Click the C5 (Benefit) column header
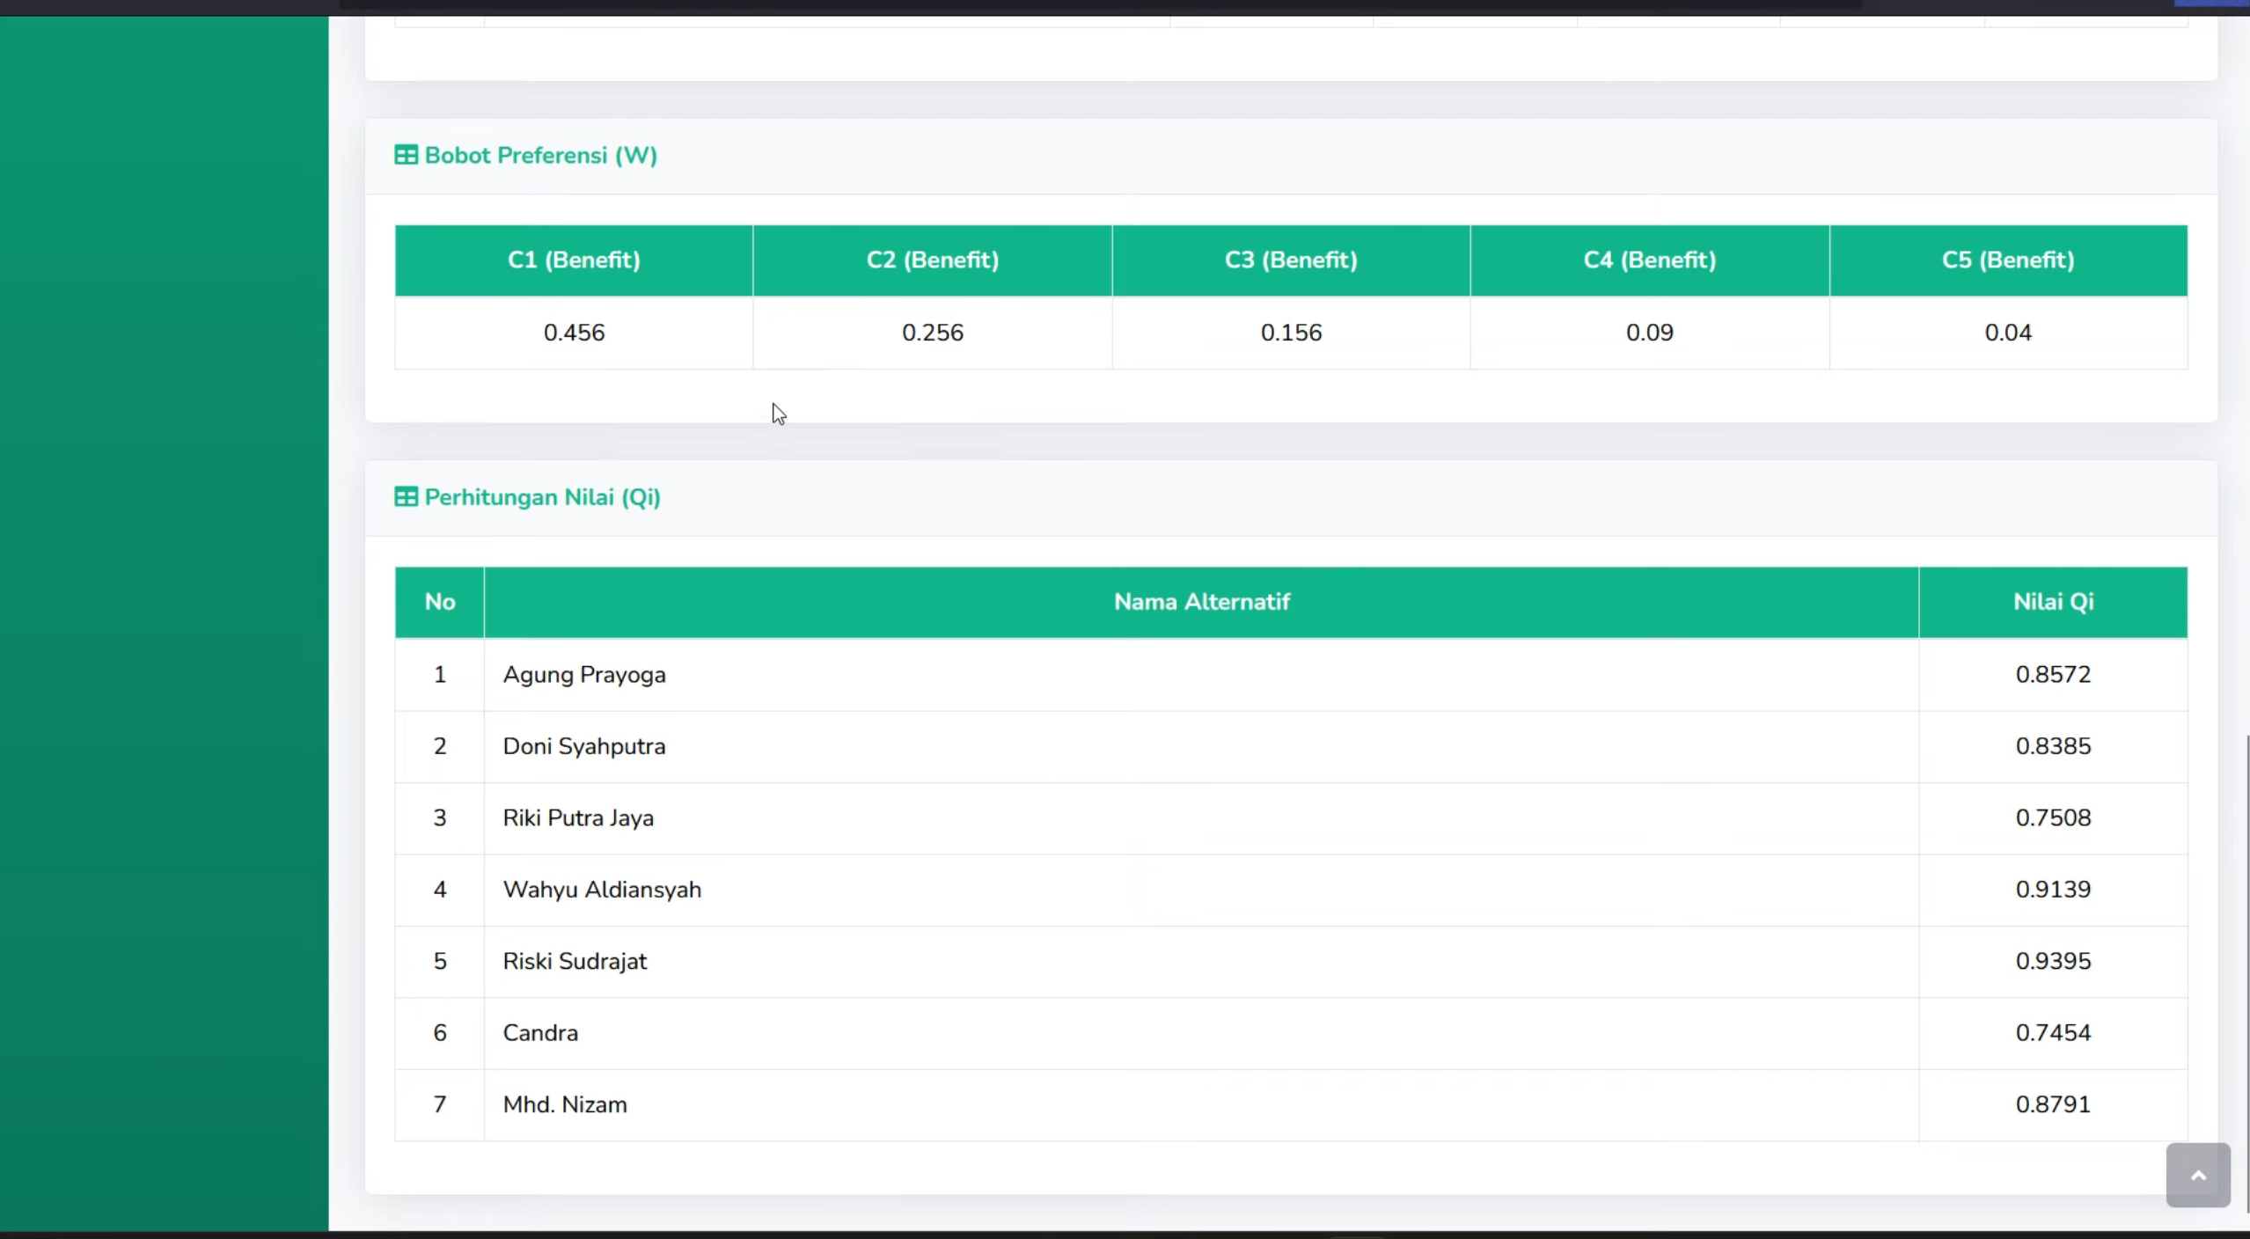This screenshot has height=1239, width=2250. tap(2008, 260)
